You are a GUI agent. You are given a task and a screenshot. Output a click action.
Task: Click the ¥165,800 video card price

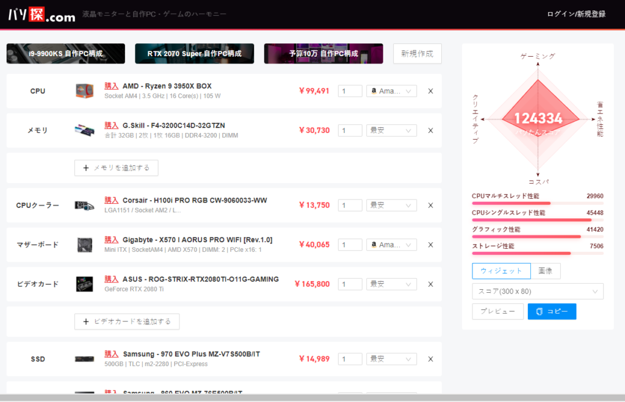pyautogui.click(x=312, y=284)
